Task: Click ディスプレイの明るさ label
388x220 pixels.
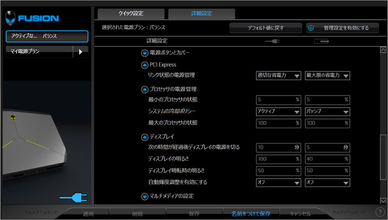Action: pos(168,159)
